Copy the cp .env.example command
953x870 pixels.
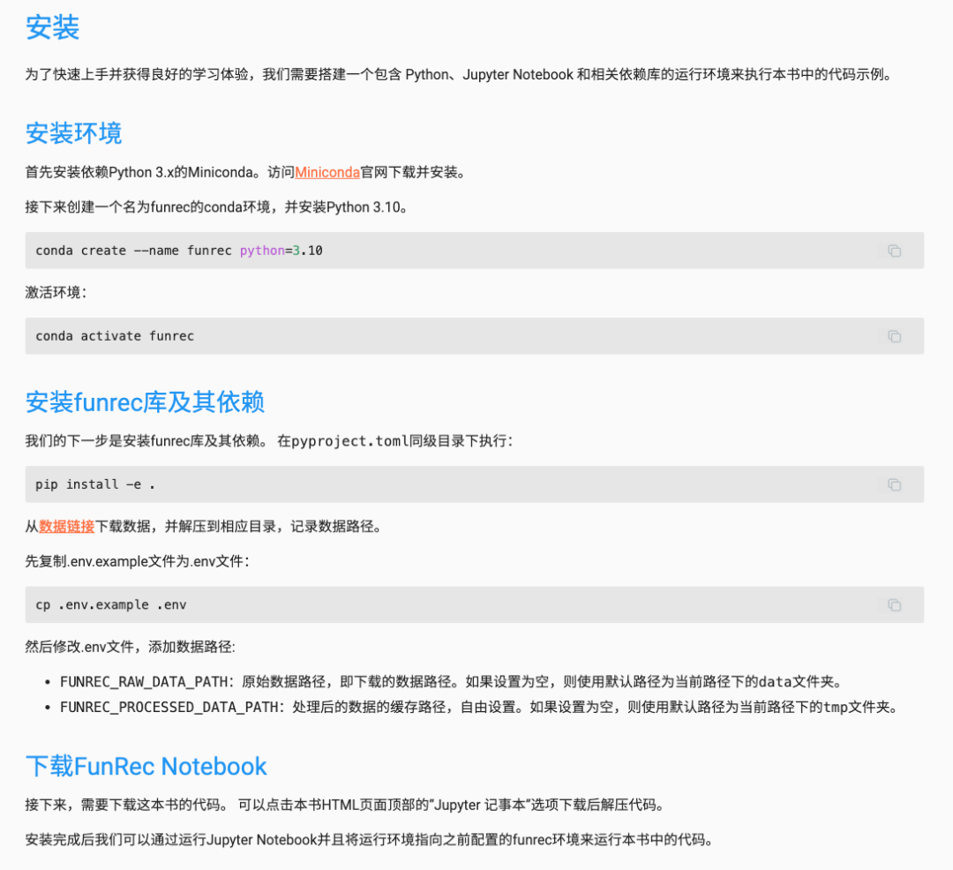(x=895, y=605)
